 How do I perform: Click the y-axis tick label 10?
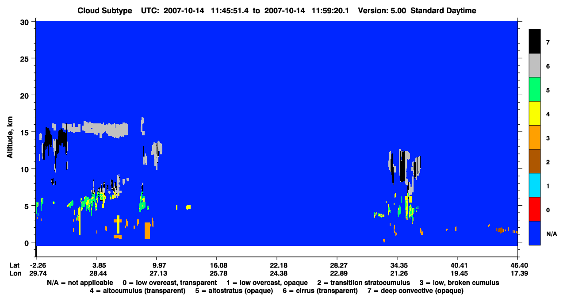coord(25,169)
